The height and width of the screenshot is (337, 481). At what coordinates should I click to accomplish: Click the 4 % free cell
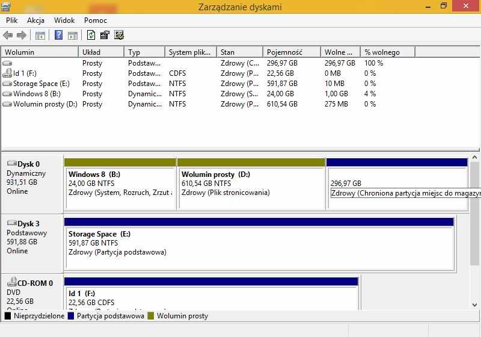370,94
